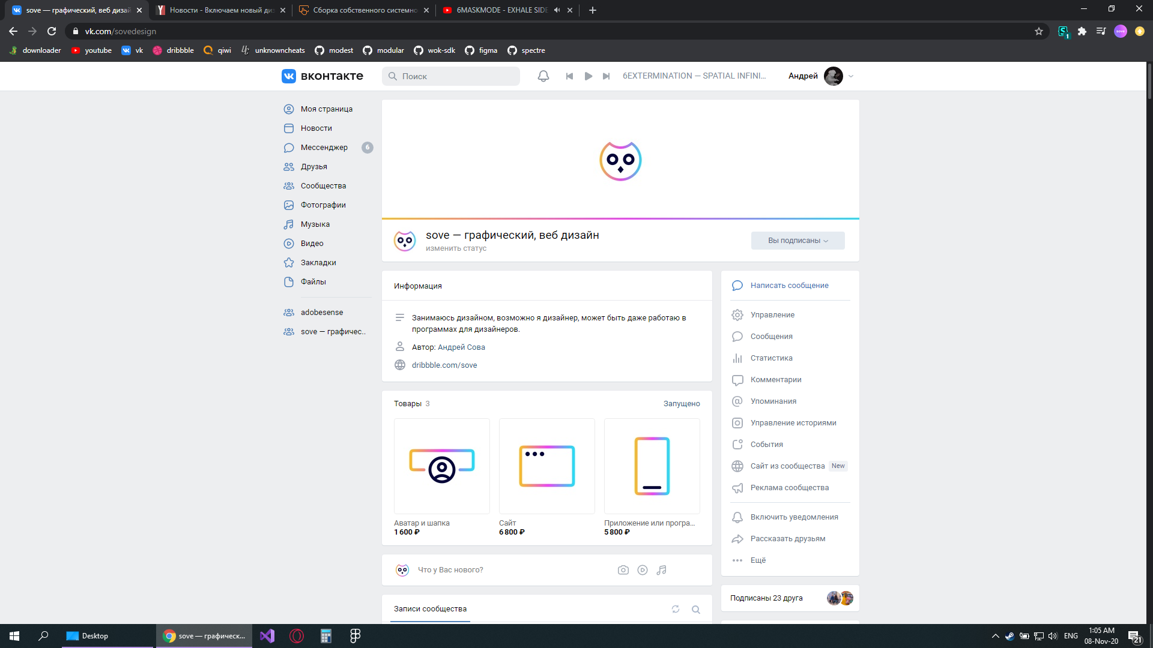Expand the 'Ещё' more actions menu
This screenshot has height=648, width=1153.
(758, 560)
